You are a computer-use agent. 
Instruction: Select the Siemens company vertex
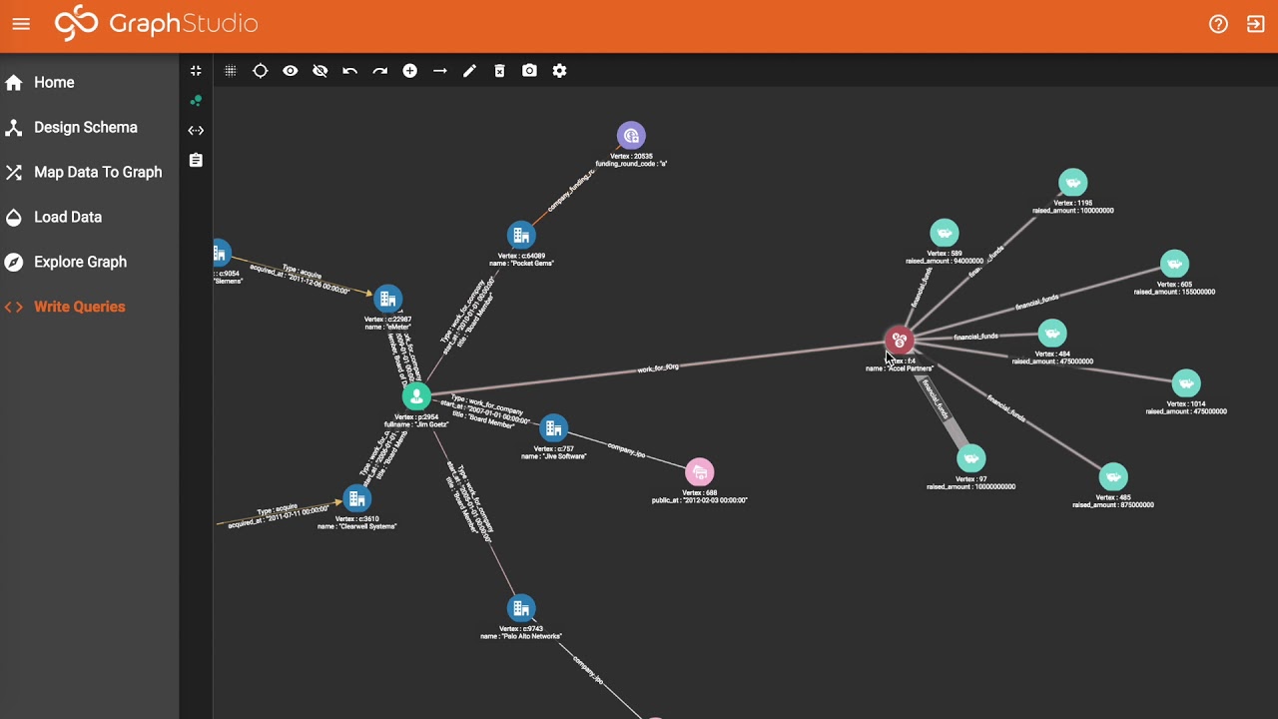(222, 254)
